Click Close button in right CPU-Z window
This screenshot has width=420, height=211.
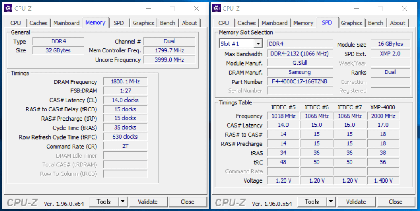396,202
